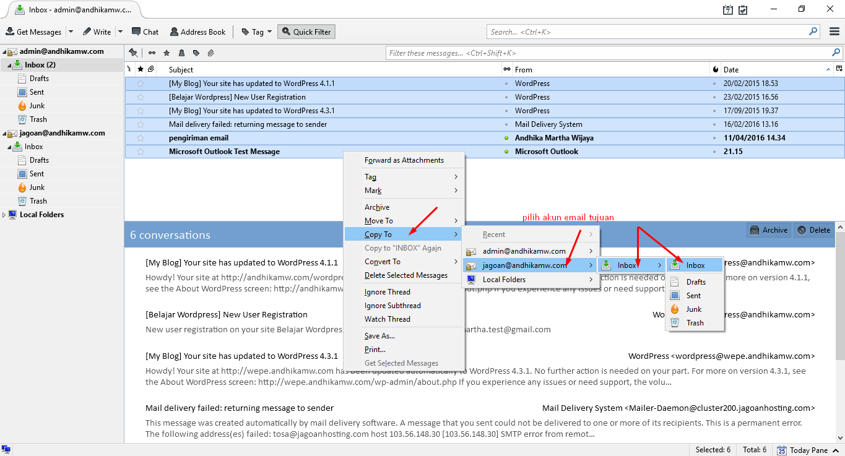845x456 pixels.
Task: Star the 'Microsoft Outlook Test Message' row
Action: coord(141,152)
